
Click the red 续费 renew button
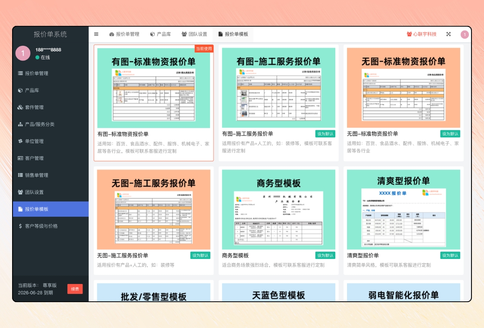75,289
